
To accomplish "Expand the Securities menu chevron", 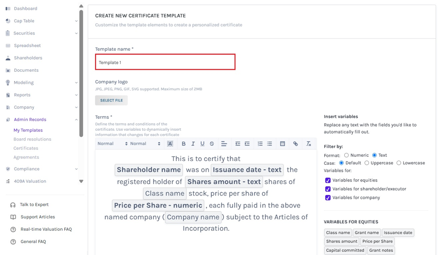I will pos(76,33).
